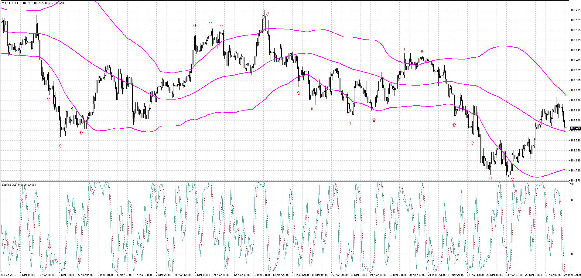Select the red buy arrow below the 2 Mar low
Image resolution: width=581 pixels, height=278 pixels.
(x=60, y=146)
